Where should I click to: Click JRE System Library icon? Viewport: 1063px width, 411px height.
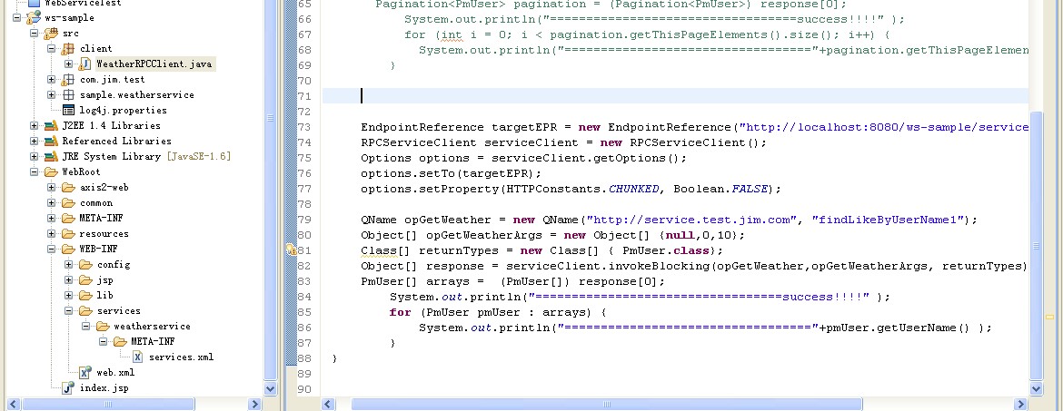click(x=50, y=156)
